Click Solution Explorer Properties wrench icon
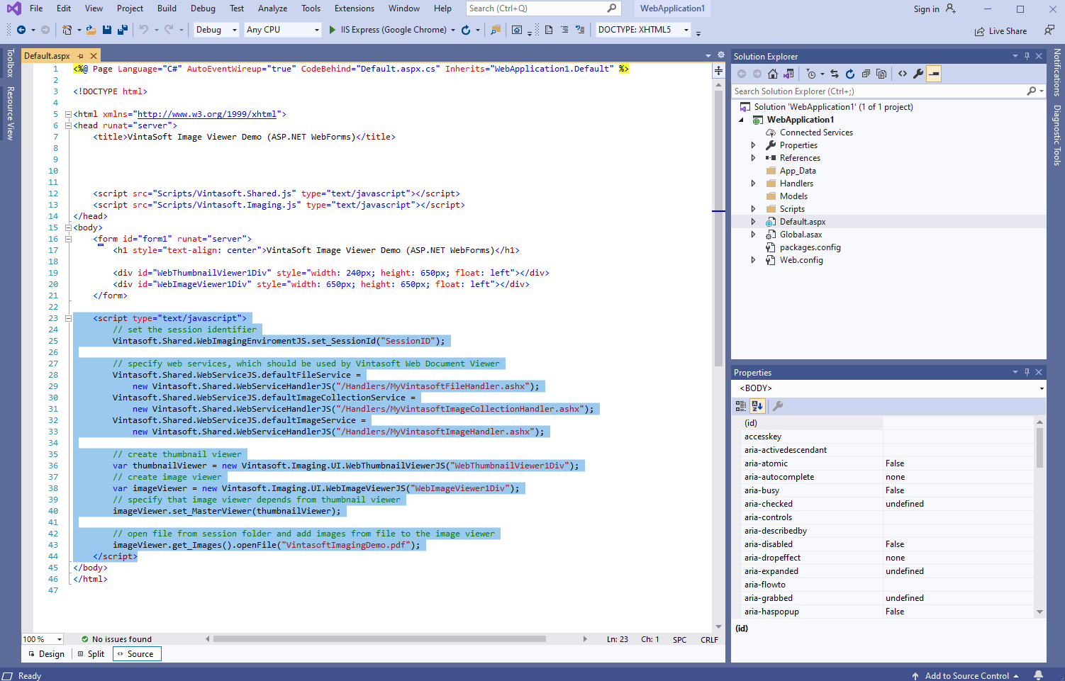 pos(918,74)
